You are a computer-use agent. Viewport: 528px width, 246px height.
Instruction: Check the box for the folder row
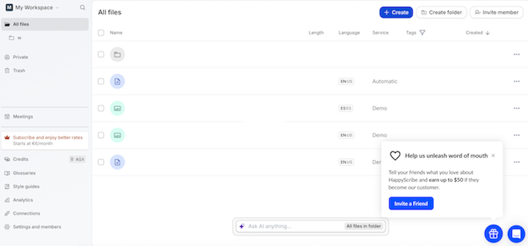click(x=101, y=55)
